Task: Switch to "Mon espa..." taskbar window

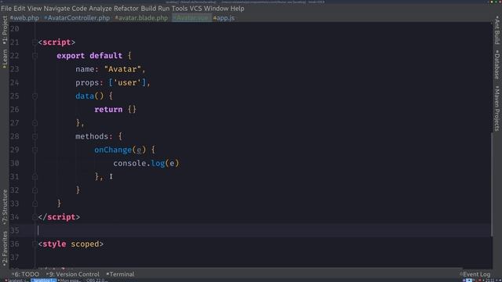Action: (71, 280)
